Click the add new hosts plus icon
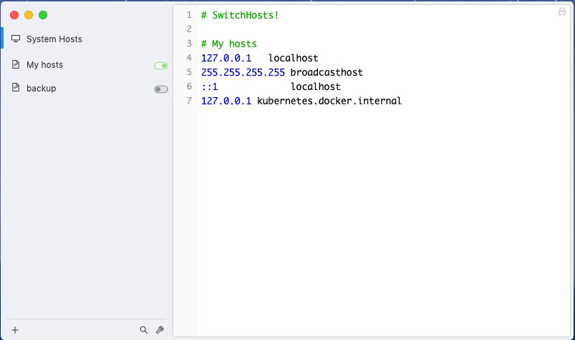This screenshot has width=575, height=340. coord(15,330)
